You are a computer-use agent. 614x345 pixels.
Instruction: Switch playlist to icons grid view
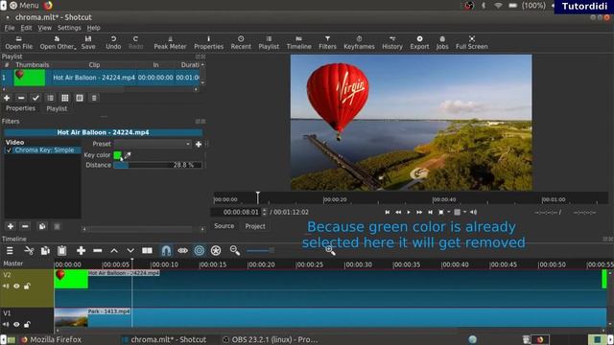click(x=65, y=98)
